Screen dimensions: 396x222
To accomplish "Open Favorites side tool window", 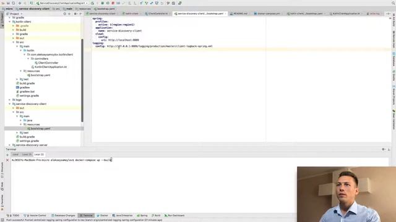I will tap(2, 203).
